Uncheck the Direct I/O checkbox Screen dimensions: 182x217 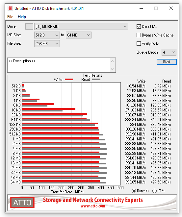pyautogui.click(x=139, y=26)
